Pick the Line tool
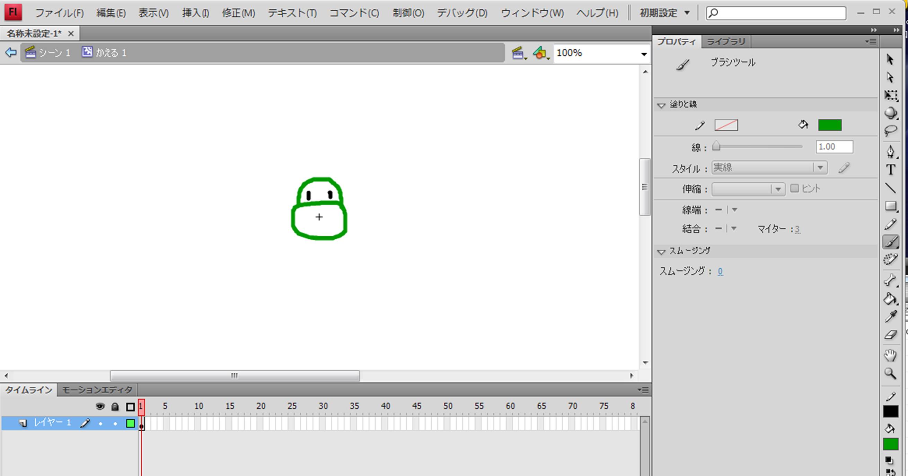 click(890, 188)
